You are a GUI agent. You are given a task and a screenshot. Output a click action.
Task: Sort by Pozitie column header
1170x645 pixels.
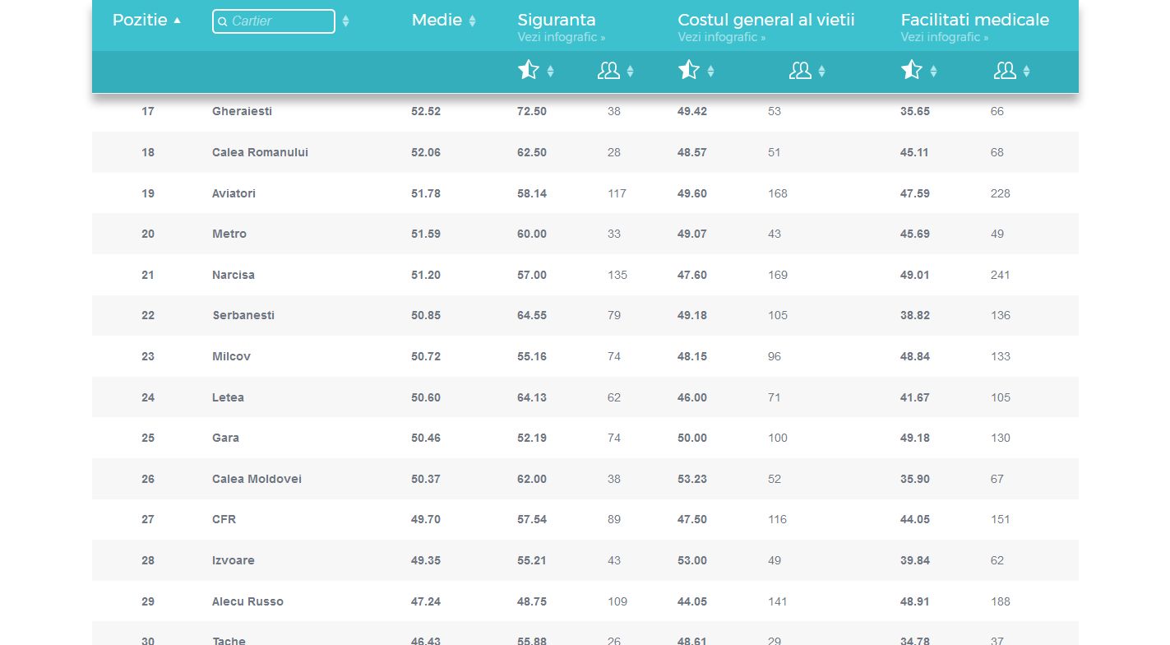pyautogui.click(x=146, y=21)
